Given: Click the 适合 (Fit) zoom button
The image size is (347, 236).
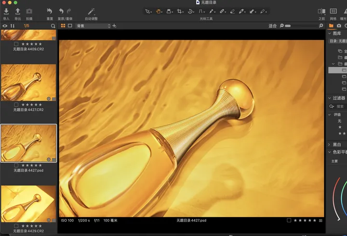Looking at the screenshot, I should tap(273, 26).
